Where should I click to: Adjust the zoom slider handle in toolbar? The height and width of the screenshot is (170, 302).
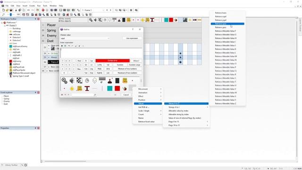11,15
